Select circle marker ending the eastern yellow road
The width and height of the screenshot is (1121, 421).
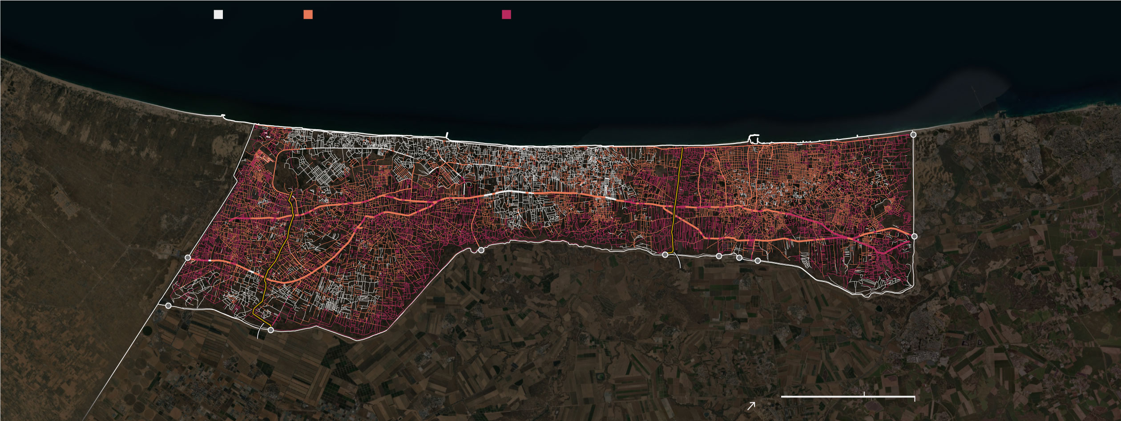[x=665, y=254]
